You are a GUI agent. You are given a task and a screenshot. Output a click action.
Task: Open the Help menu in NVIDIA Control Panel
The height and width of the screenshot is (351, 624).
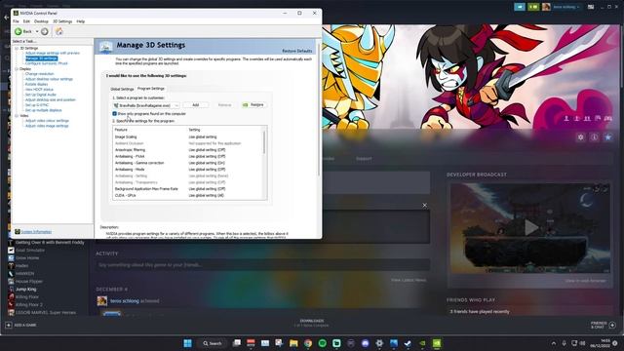pyautogui.click(x=80, y=21)
